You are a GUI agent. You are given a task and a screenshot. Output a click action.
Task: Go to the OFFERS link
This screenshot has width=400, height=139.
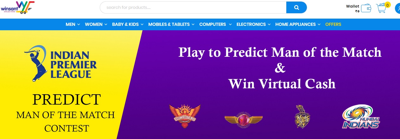pyautogui.click(x=333, y=24)
